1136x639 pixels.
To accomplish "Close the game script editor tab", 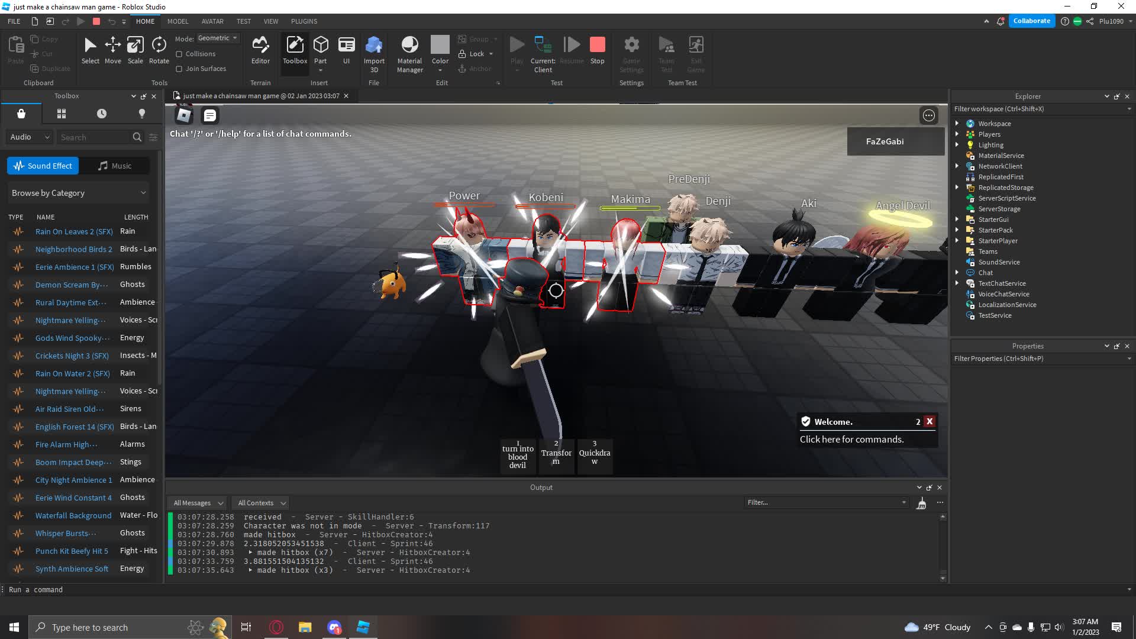I will click(x=346, y=96).
